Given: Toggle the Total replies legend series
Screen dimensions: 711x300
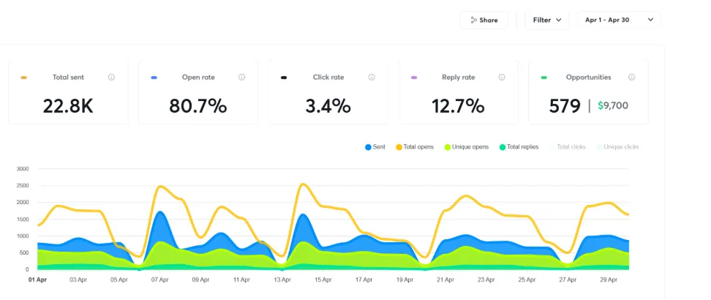Looking at the screenshot, I should click(x=519, y=147).
